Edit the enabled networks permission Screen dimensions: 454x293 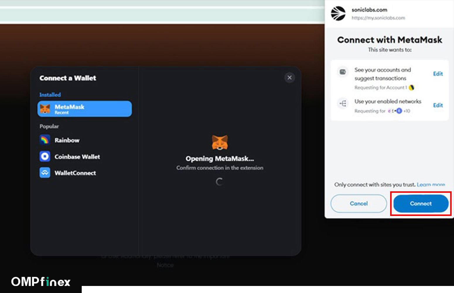tap(438, 105)
